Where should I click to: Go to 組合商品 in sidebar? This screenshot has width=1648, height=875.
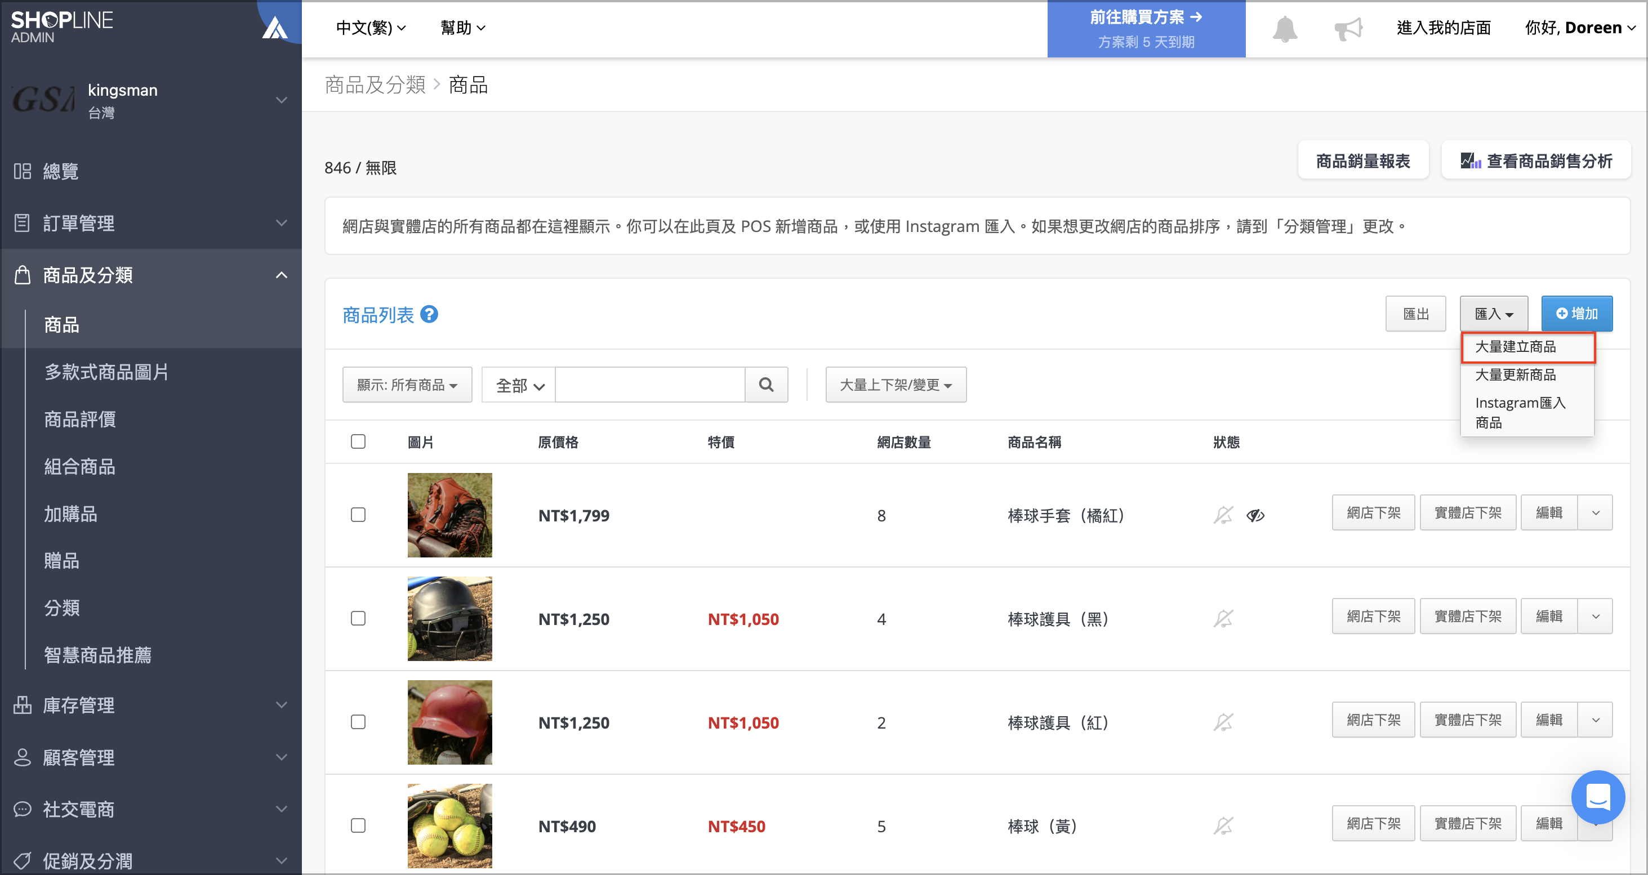point(80,466)
